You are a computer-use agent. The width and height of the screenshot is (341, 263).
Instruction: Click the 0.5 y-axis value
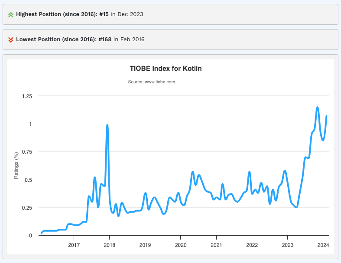coord(28,180)
